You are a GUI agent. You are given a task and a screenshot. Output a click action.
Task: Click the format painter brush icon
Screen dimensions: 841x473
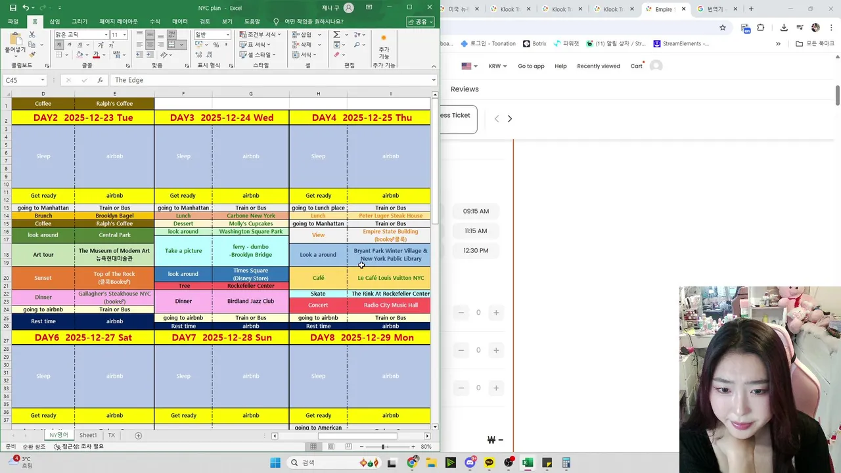(32, 55)
